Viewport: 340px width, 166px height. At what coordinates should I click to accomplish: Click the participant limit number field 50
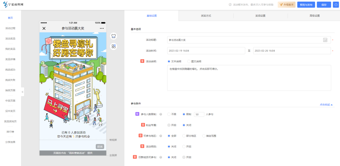[199, 114]
